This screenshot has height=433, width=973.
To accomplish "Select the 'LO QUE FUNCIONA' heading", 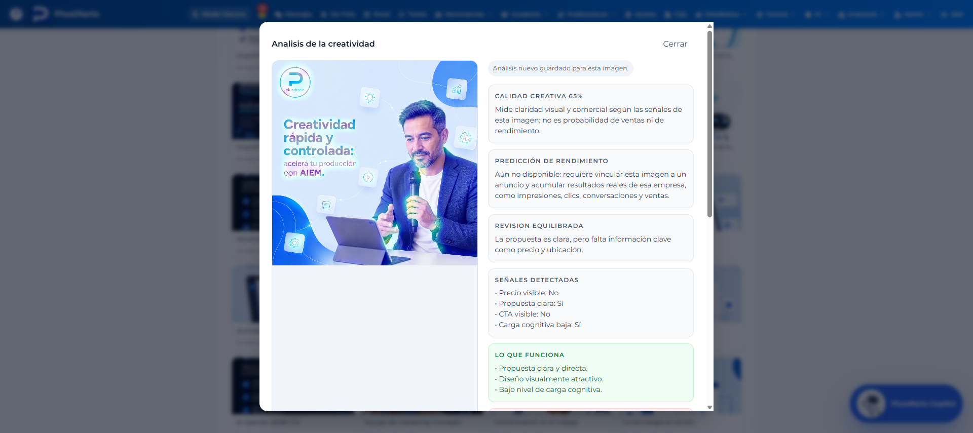I will tap(530, 355).
